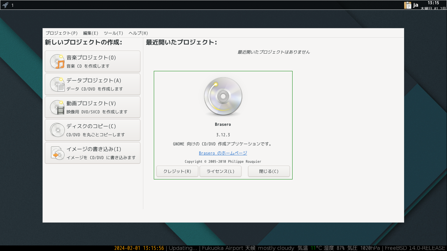The image size is (447, 251).
Task: Close the about dialog with 閉じる(C)
Action: coord(269,171)
